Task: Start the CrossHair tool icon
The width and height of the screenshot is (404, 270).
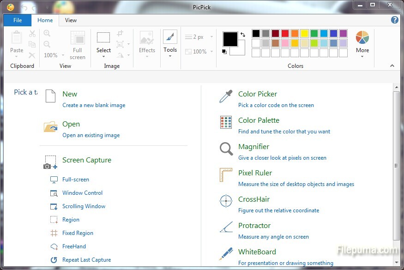Action: [225, 201]
